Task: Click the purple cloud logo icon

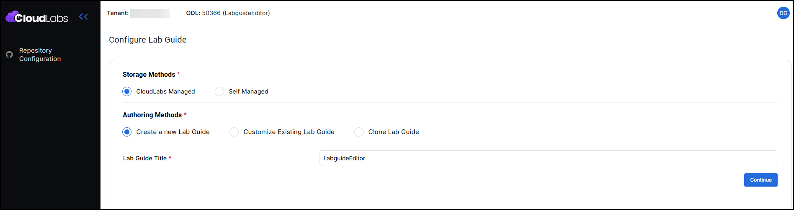Action: pos(11,16)
